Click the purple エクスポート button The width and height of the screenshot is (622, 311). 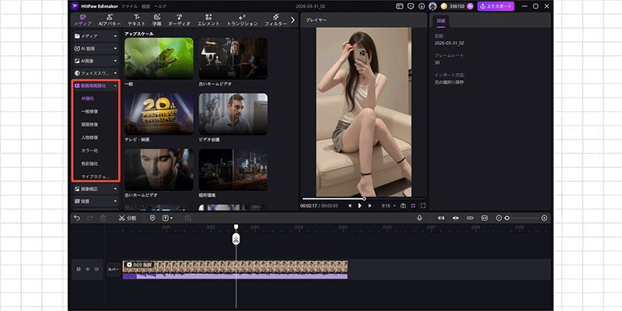click(x=495, y=6)
